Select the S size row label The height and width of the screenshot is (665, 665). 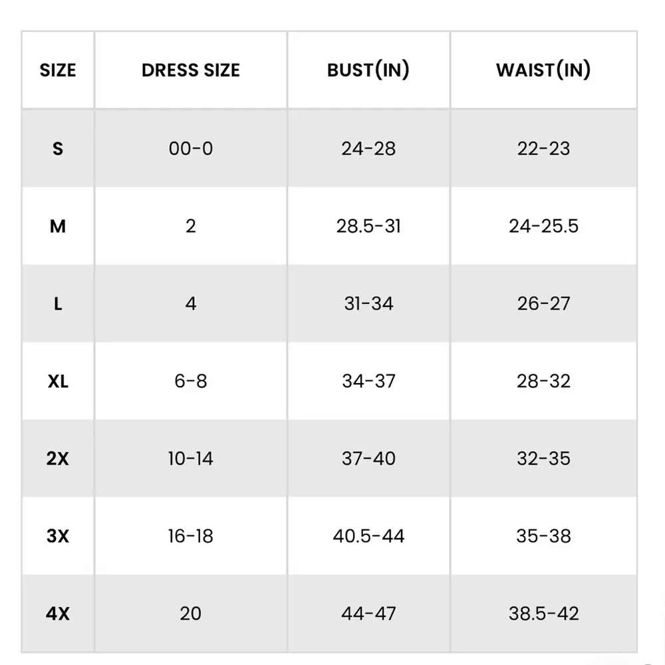(x=58, y=148)
